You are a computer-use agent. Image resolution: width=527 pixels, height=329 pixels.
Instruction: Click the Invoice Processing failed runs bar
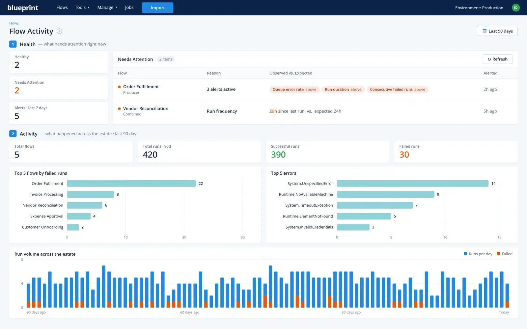coord(91,194)
